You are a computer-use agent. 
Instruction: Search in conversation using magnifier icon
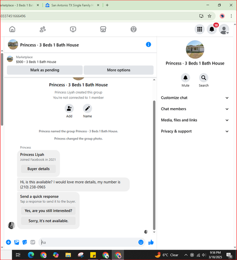click(x=204, y=77)
